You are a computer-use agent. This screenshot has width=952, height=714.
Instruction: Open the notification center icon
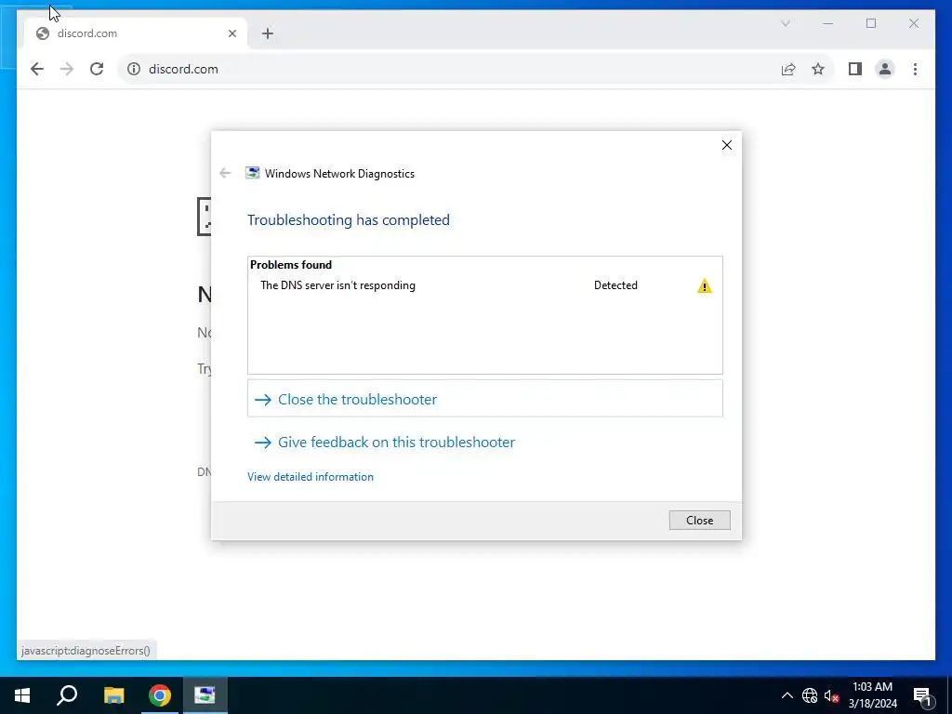pyautogui.click(x=922, y=695)
